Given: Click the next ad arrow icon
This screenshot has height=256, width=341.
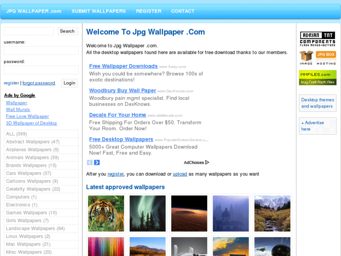Looking at the screenshot, I should (x=97, y=163).
